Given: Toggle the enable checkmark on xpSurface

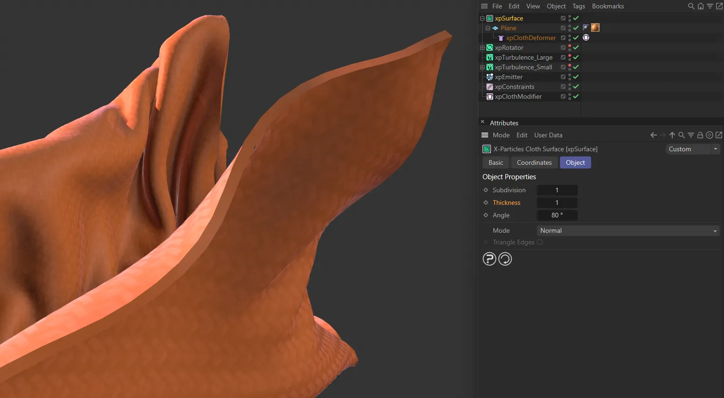Looking at the screenshot, I should tap(576, 18).
